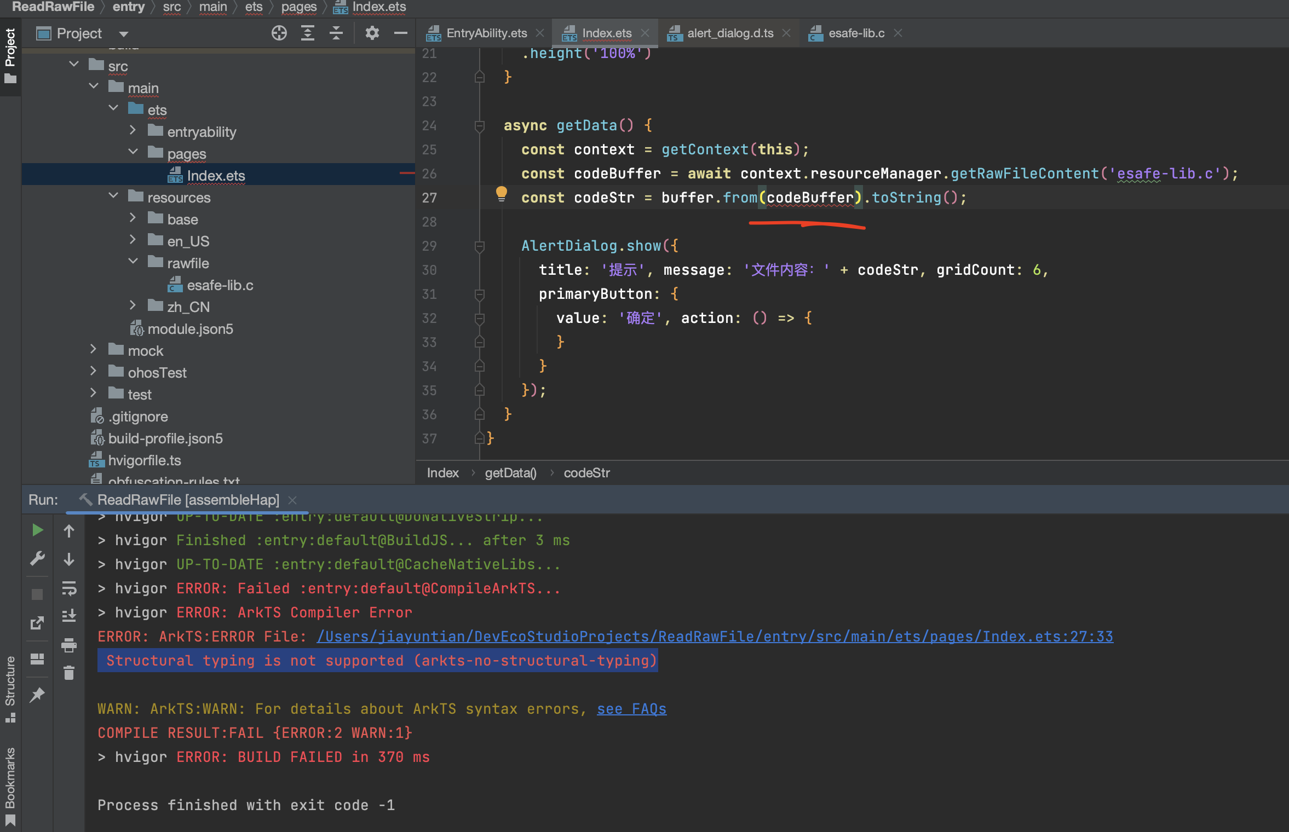Close the alert_dialog.d.ts tab
This screenshot has height=832, width=1289.
786,33
